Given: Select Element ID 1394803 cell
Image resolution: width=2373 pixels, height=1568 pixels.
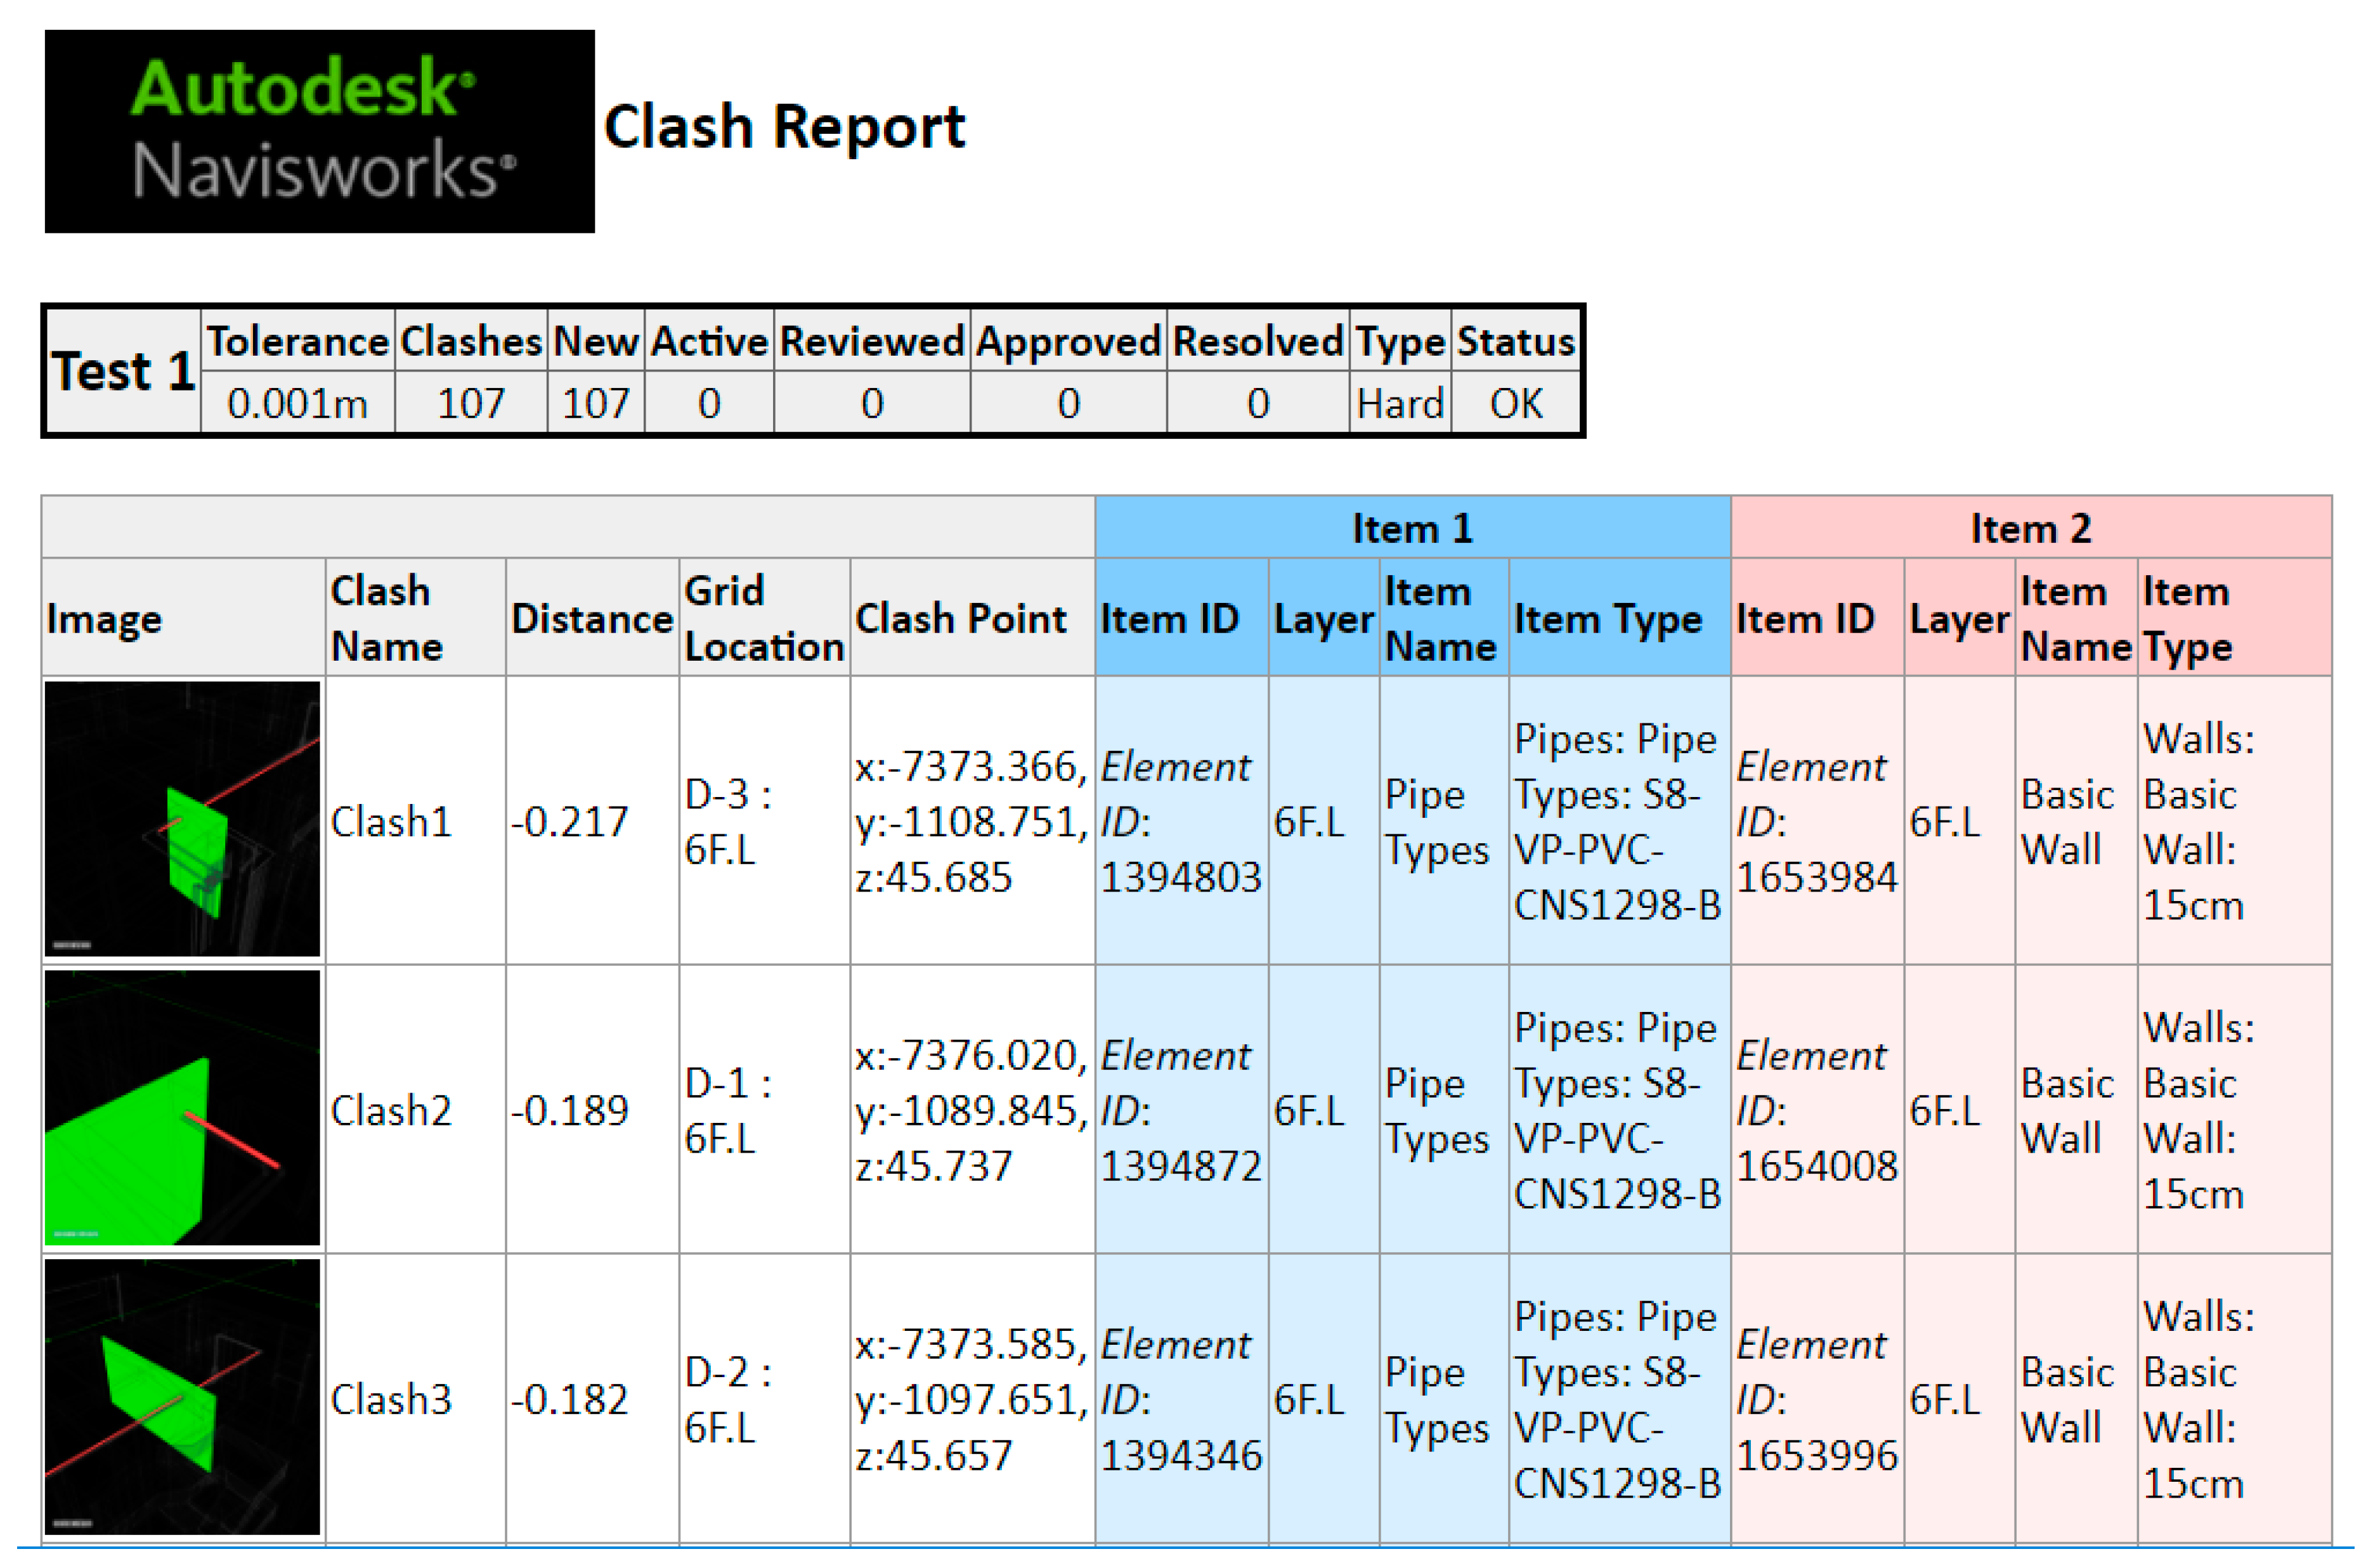Looking at the screenshot, I should click(1180, 821).
